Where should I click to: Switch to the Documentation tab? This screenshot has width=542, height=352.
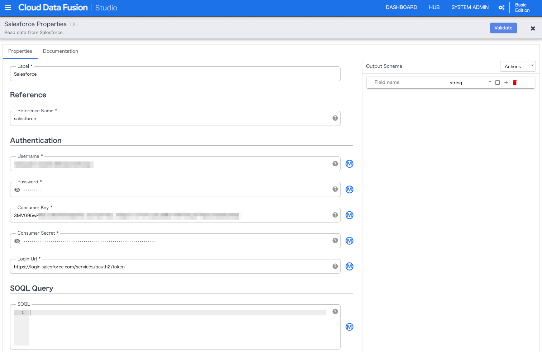point(60,51)
